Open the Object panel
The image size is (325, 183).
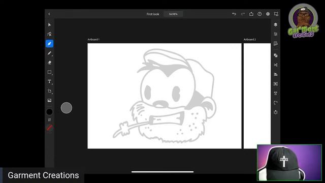(275, 84)
